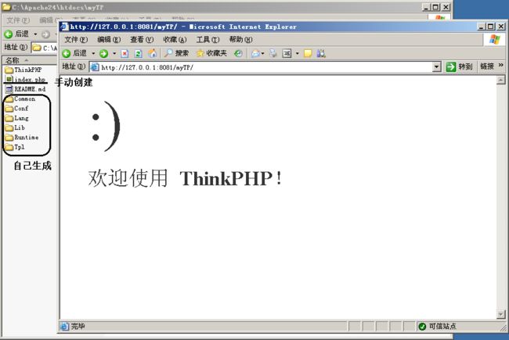The width and height of the screenshot is (509, 340).
Task: Click the Search (搜索) magnifier button
Action: pyautogui.click(x=176, y=53)
